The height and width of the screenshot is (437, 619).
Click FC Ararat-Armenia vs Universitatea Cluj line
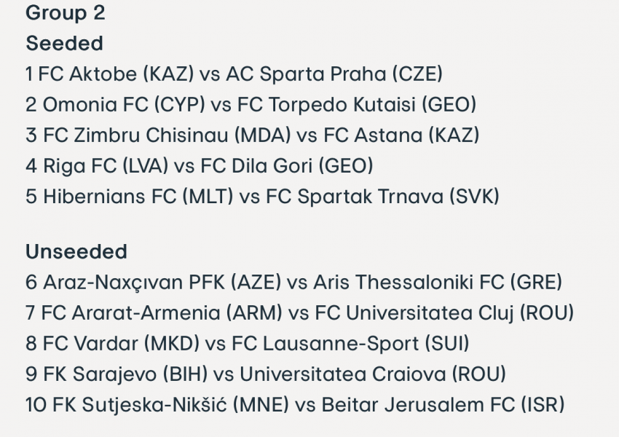click(x=299, y=313)
